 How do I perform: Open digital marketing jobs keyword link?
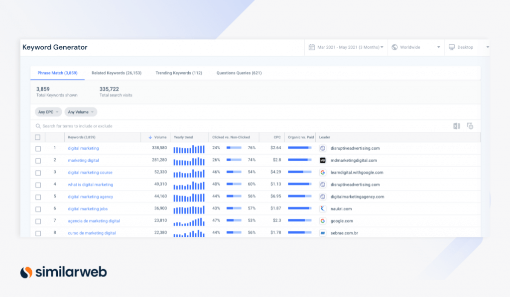88,208
